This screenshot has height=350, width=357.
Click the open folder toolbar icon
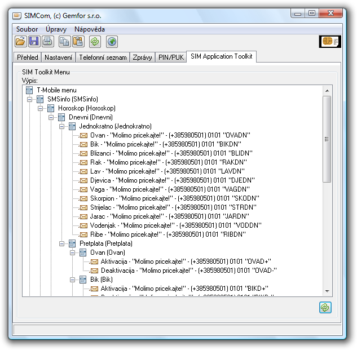tap(20, 41)
